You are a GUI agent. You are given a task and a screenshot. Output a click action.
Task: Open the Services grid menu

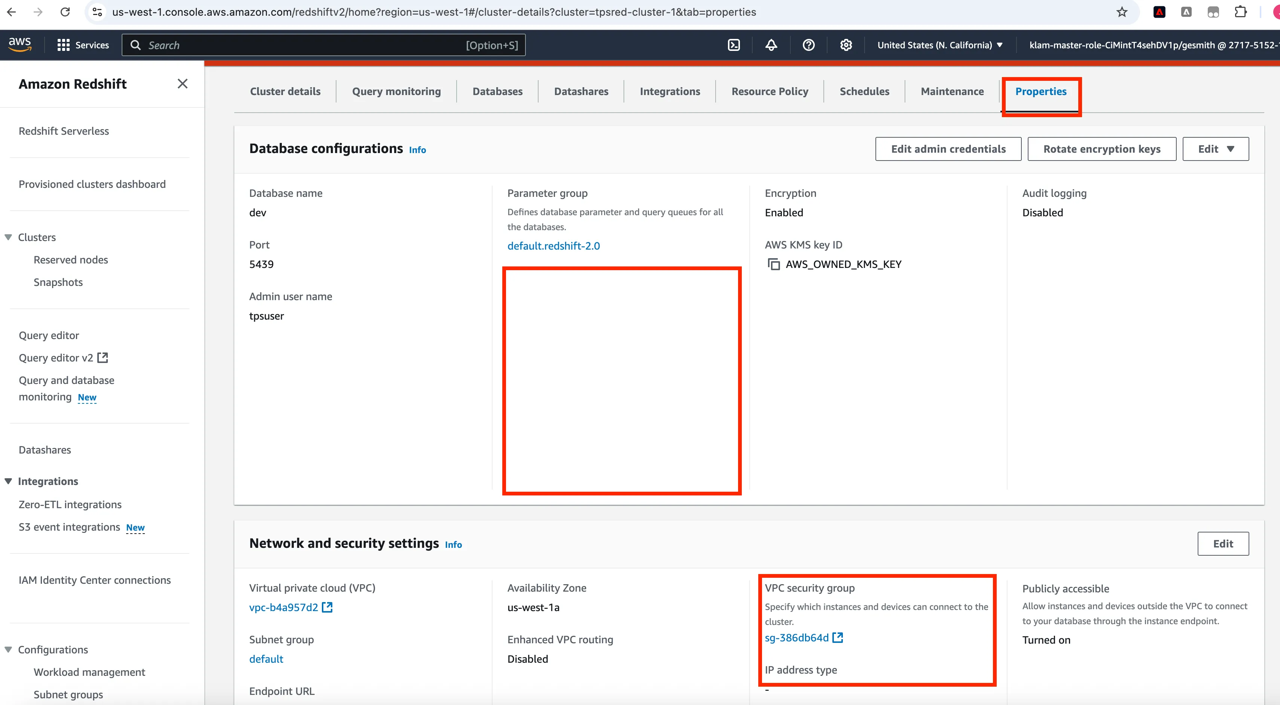tap(83, 45)
